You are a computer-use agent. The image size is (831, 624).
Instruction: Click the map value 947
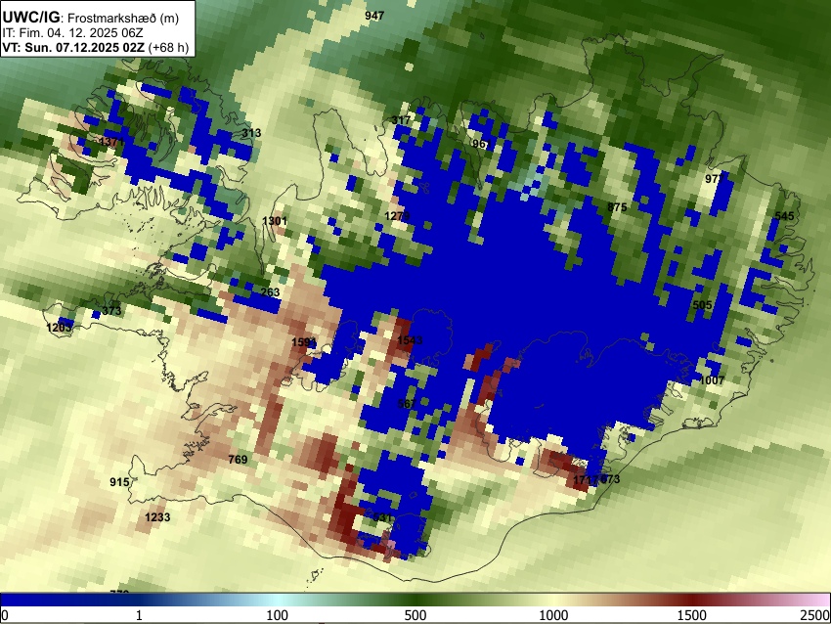(374, 16)
